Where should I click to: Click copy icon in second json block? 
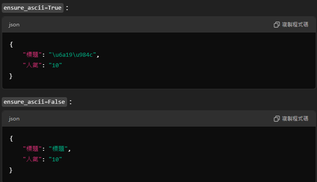coord(276,119)
